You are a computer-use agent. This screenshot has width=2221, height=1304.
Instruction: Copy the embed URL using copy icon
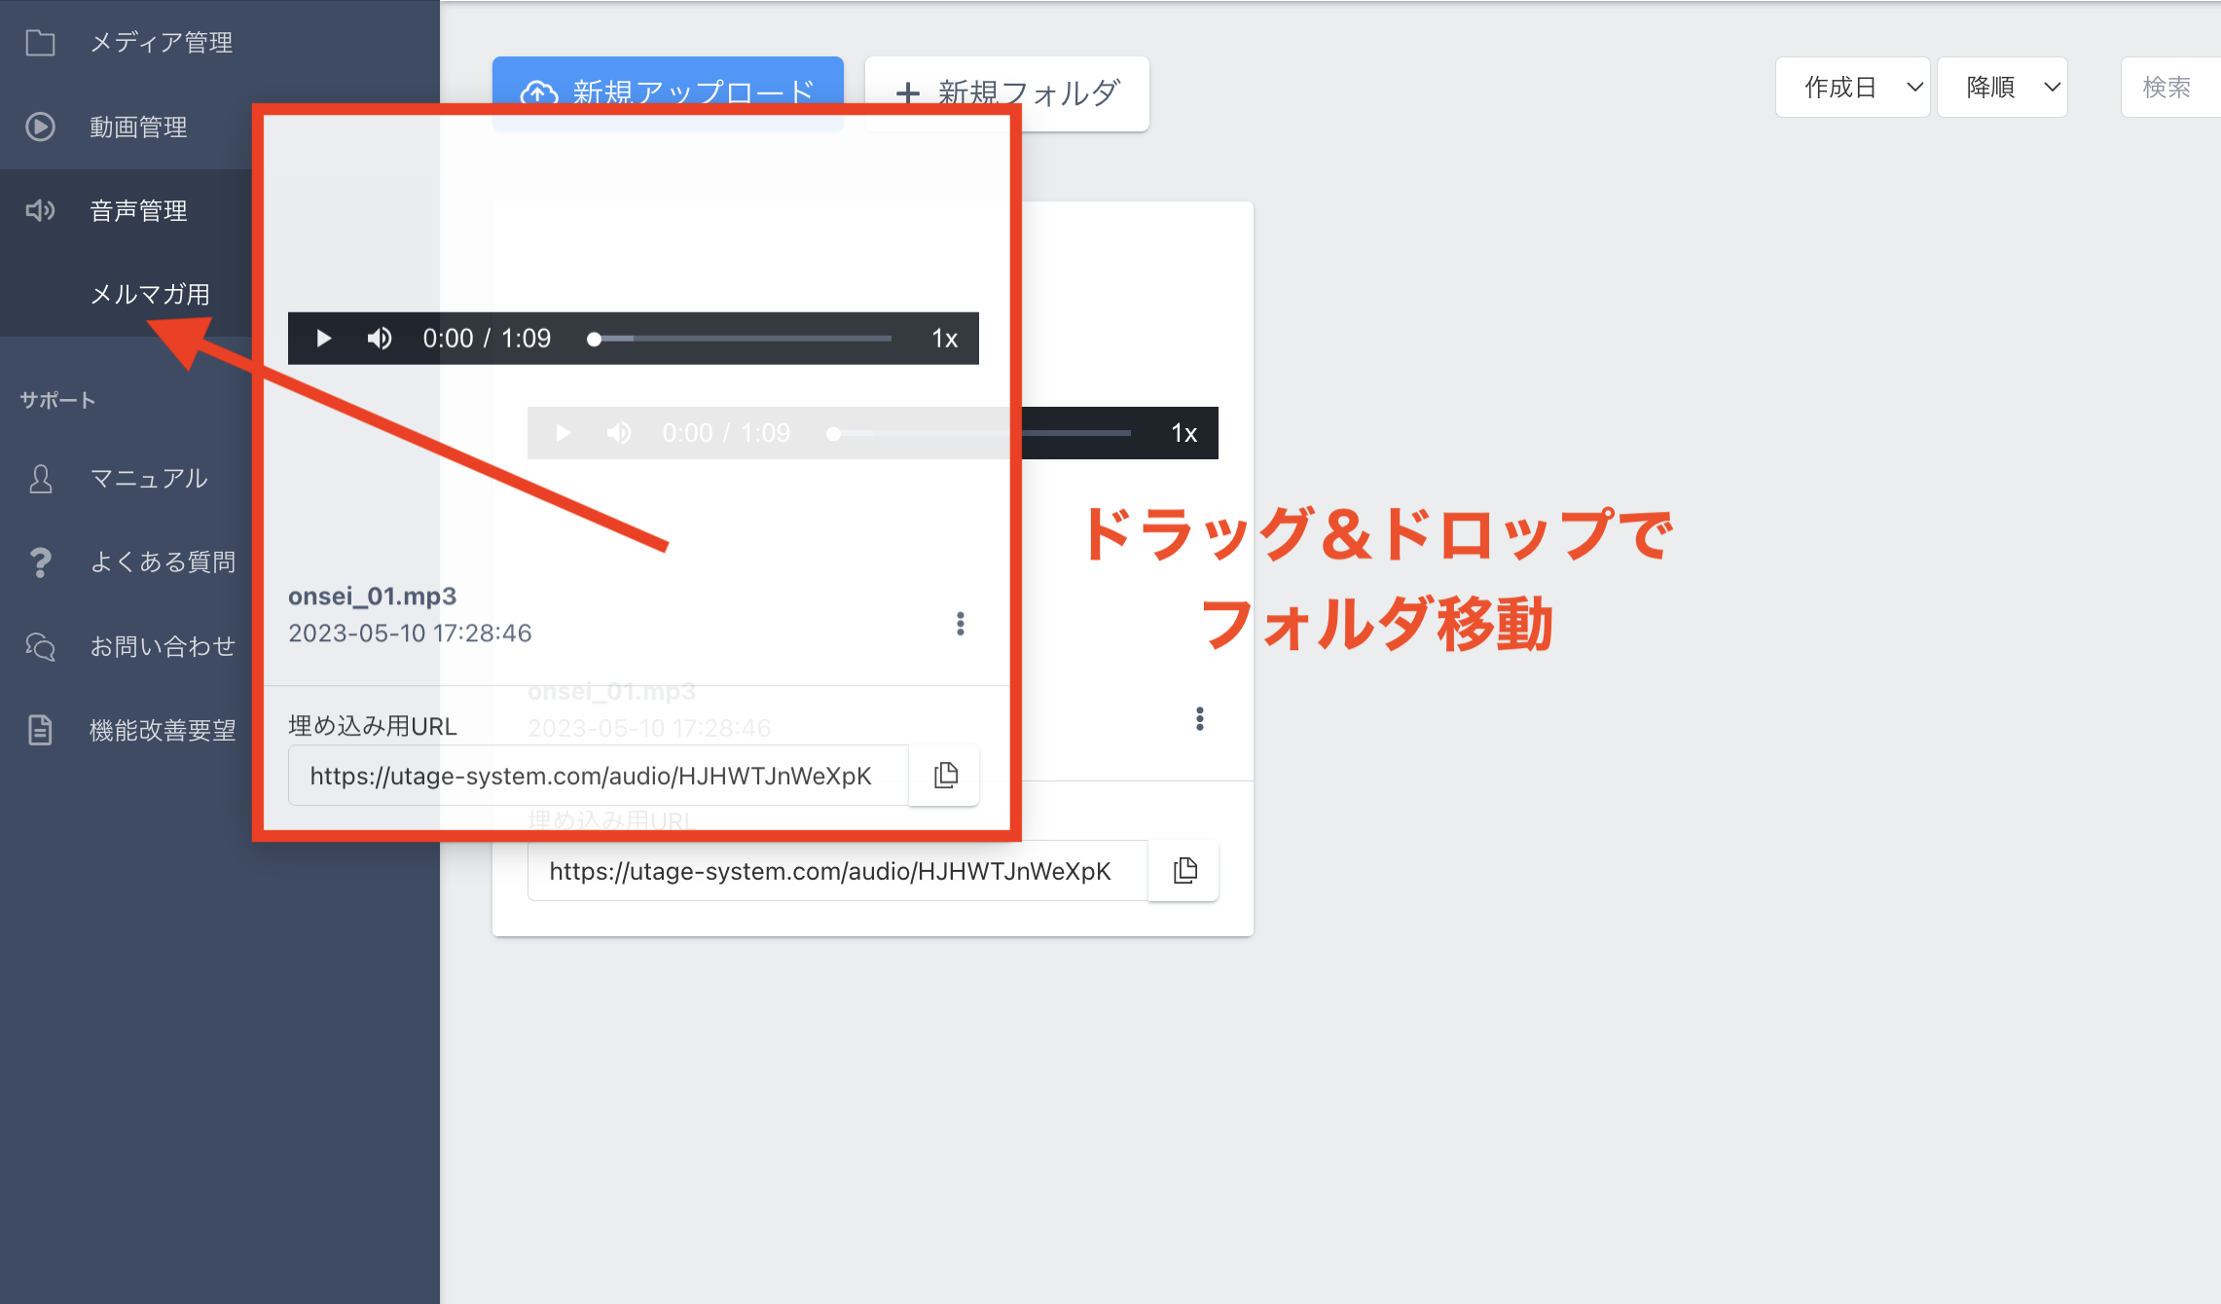[945, 776]
